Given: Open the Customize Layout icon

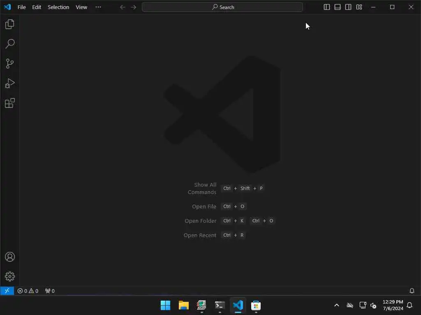Looking at the screenshot, I should (x=359, y=7).
